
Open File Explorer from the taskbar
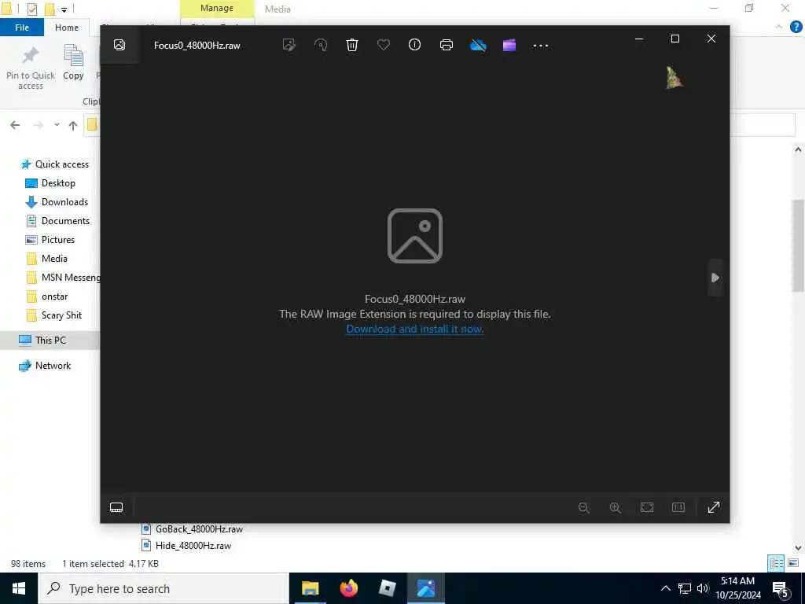pyautogui.click(x=310, y=588)
